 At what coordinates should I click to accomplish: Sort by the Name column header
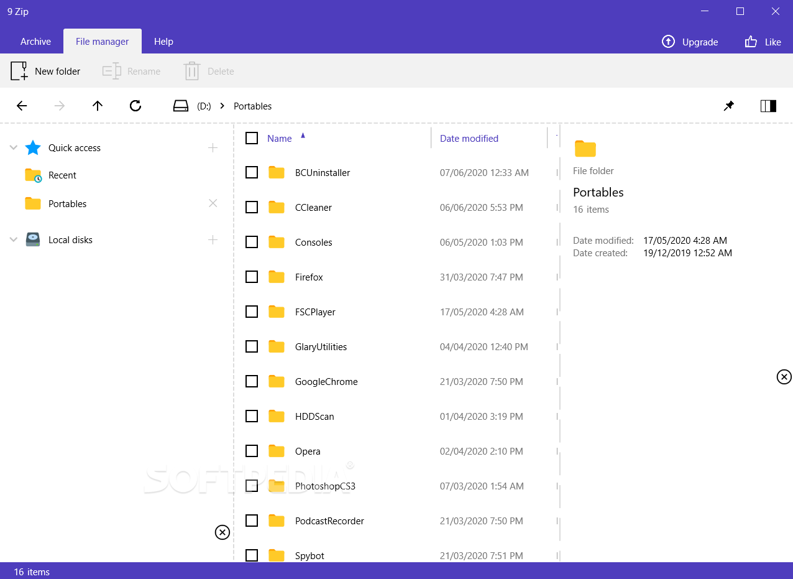coord(279,139)
